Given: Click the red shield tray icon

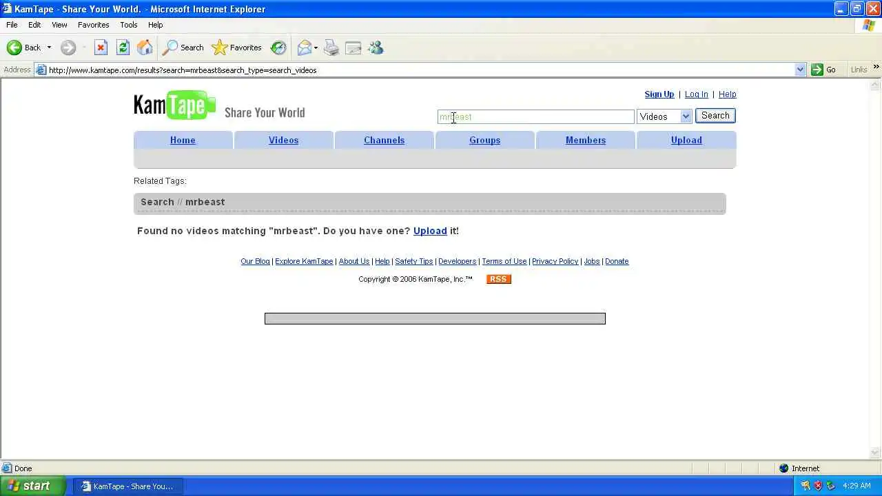Looking at the screenshot, I should tap(818, 486).
